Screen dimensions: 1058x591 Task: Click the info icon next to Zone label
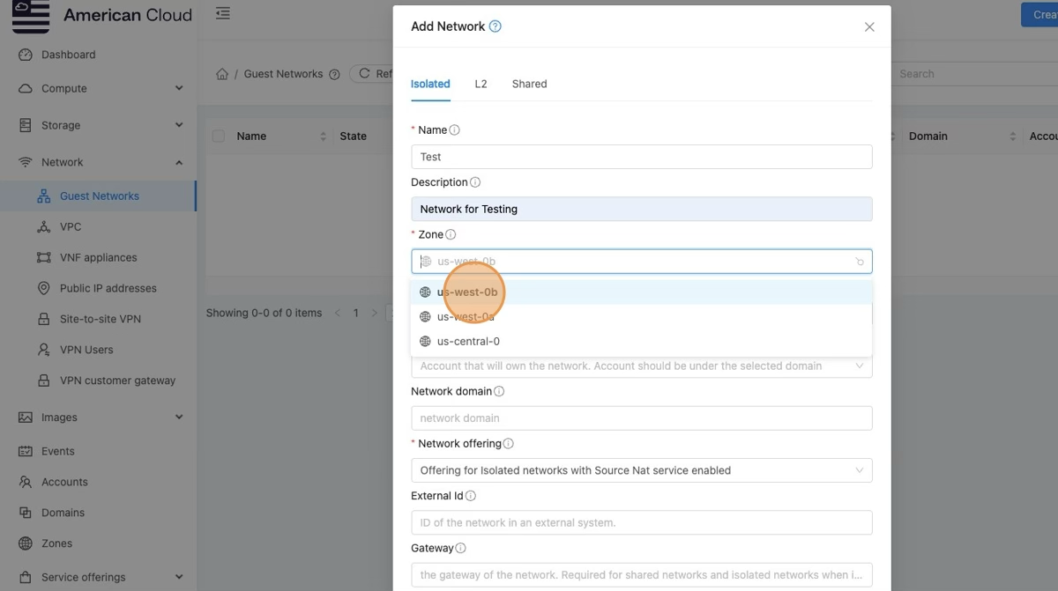[x=451, y=235]
